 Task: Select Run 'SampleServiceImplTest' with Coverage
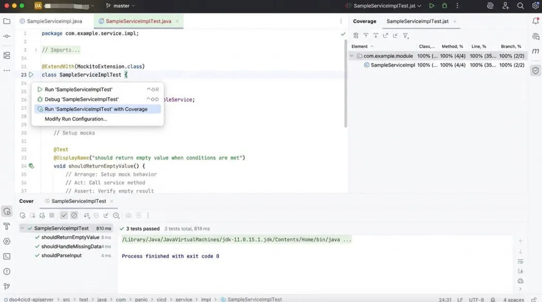coord(96,109)
